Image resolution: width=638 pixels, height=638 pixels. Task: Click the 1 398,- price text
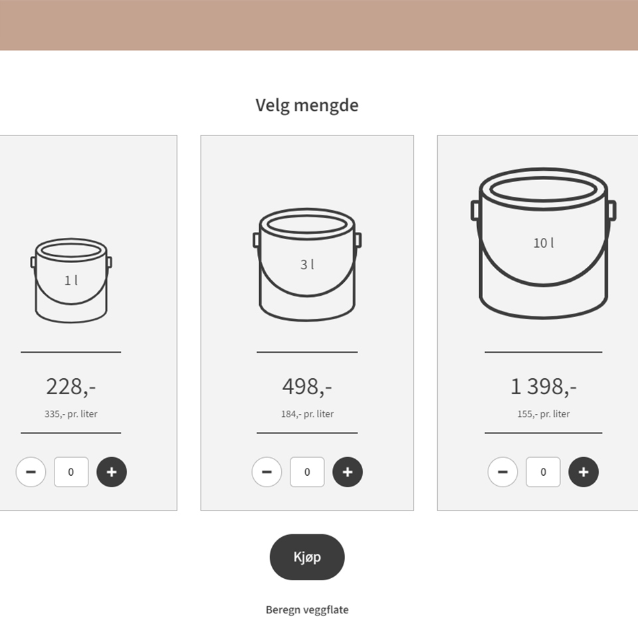pos(543,386)
